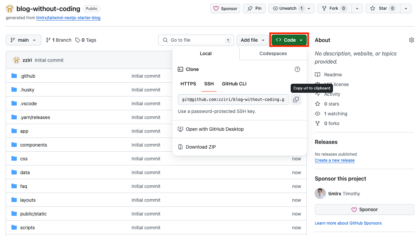Fork the repository
The image size is (419, 236).
[x=334, y=8]
